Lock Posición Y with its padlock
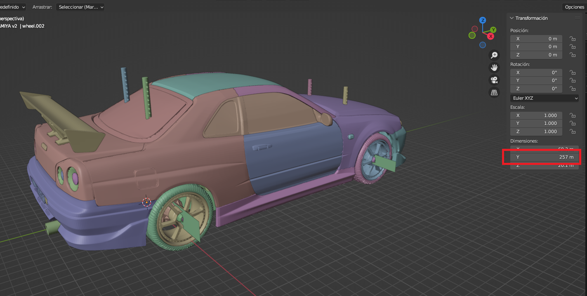 (573, 47)
